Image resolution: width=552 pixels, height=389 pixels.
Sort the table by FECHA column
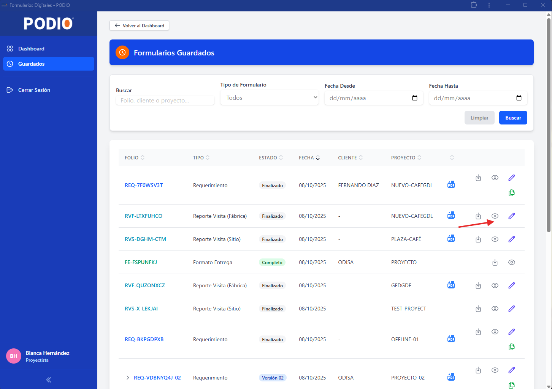click(309, 158)
